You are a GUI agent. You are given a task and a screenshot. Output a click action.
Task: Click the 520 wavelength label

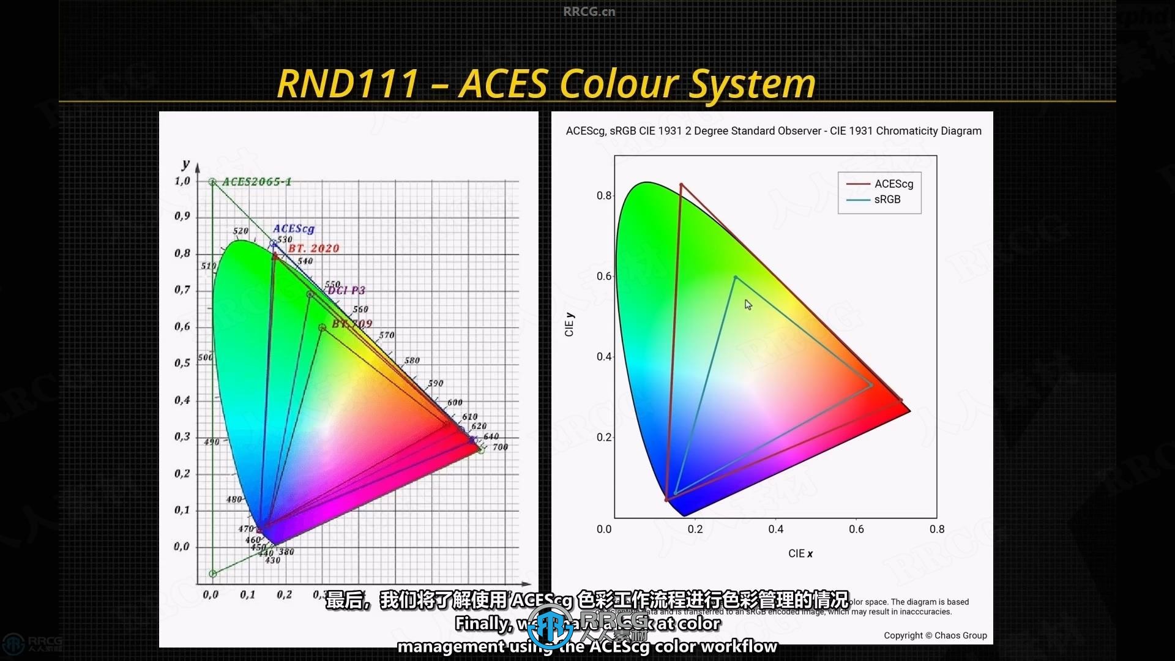(x=241, y=231)
